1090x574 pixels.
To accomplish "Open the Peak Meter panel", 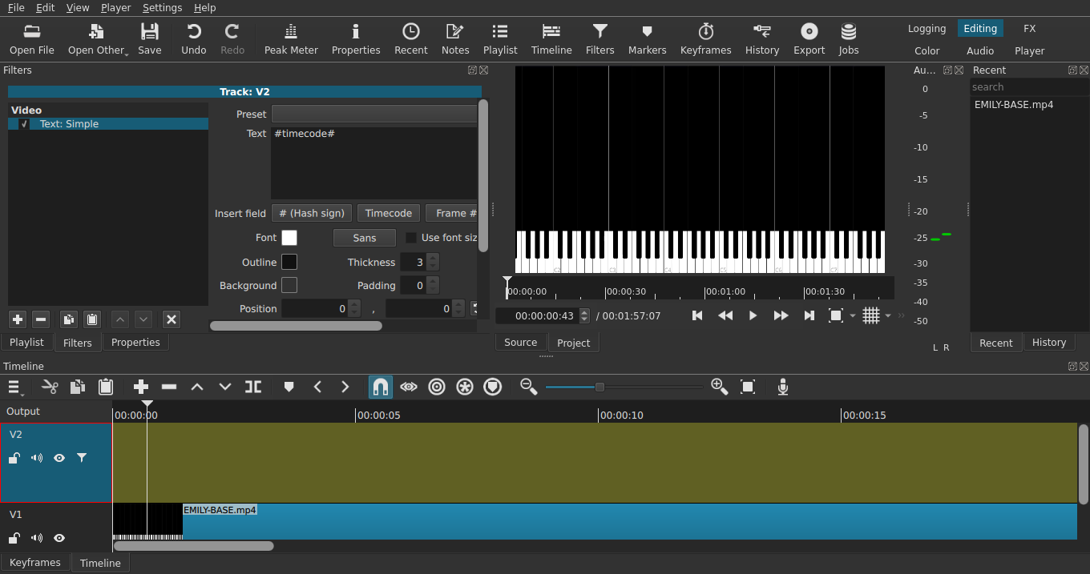I will (291, 38).
